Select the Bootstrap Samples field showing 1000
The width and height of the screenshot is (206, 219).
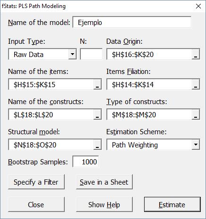click(86, 162)
